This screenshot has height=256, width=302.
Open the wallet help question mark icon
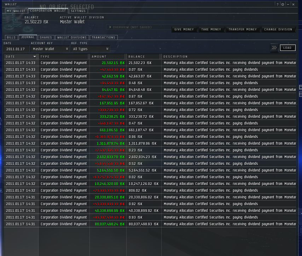tap(277, 5)
